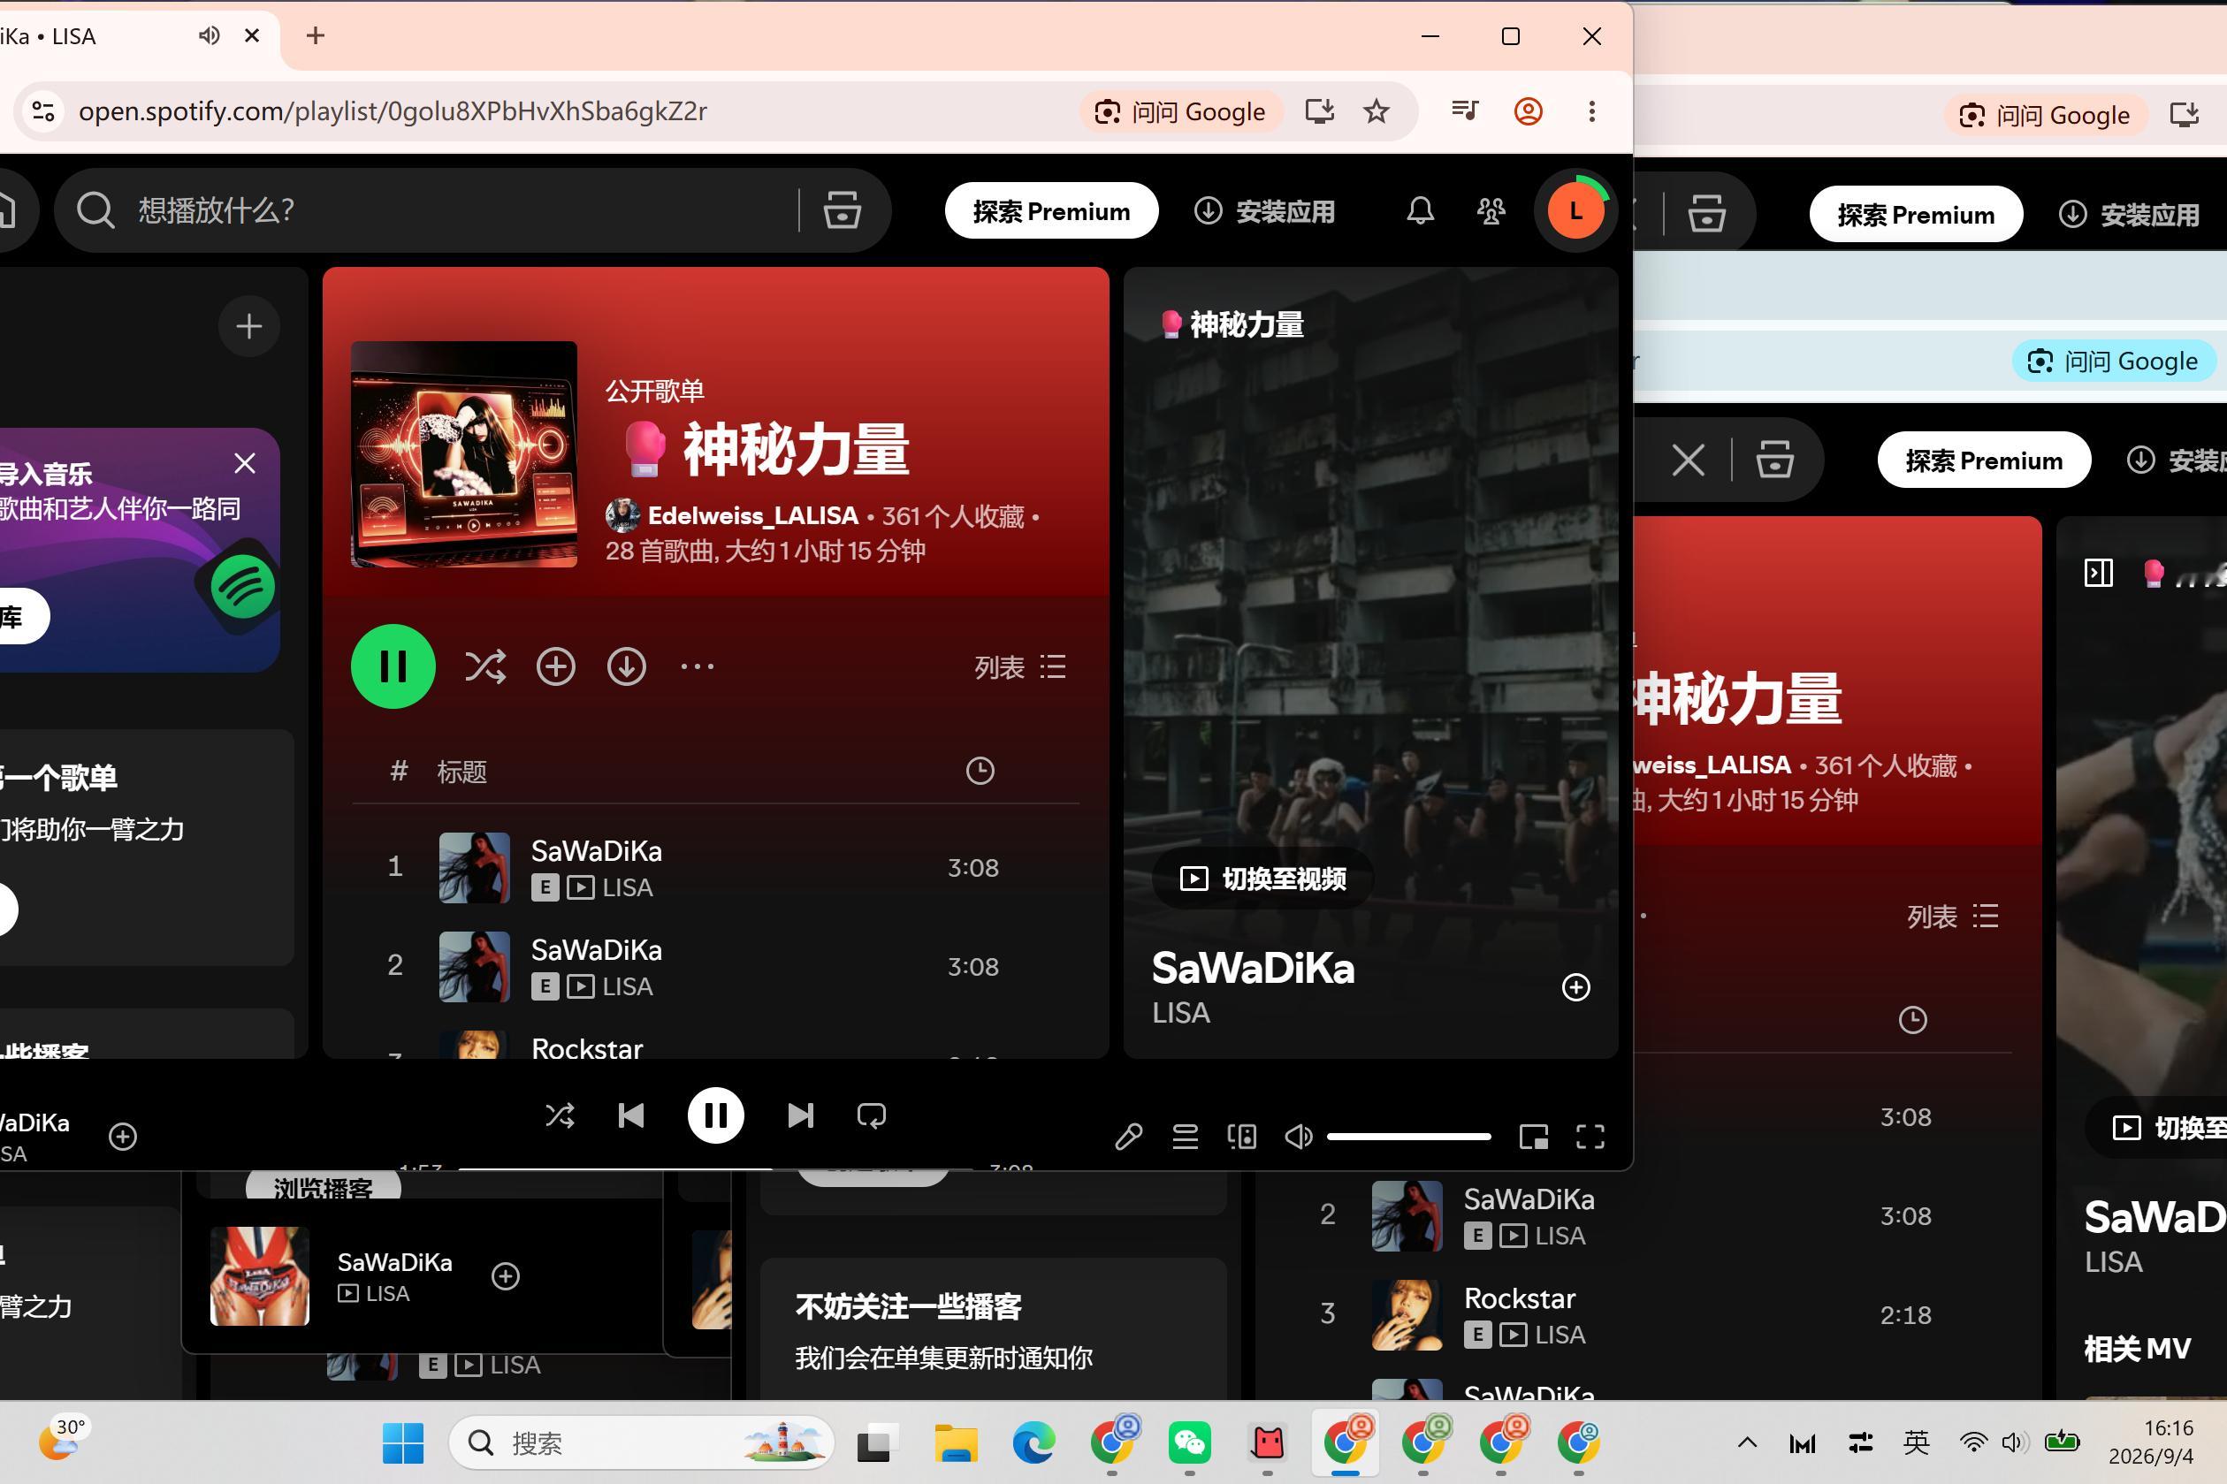Open the 列表 view dropdown in background window

pos(1954,917)
